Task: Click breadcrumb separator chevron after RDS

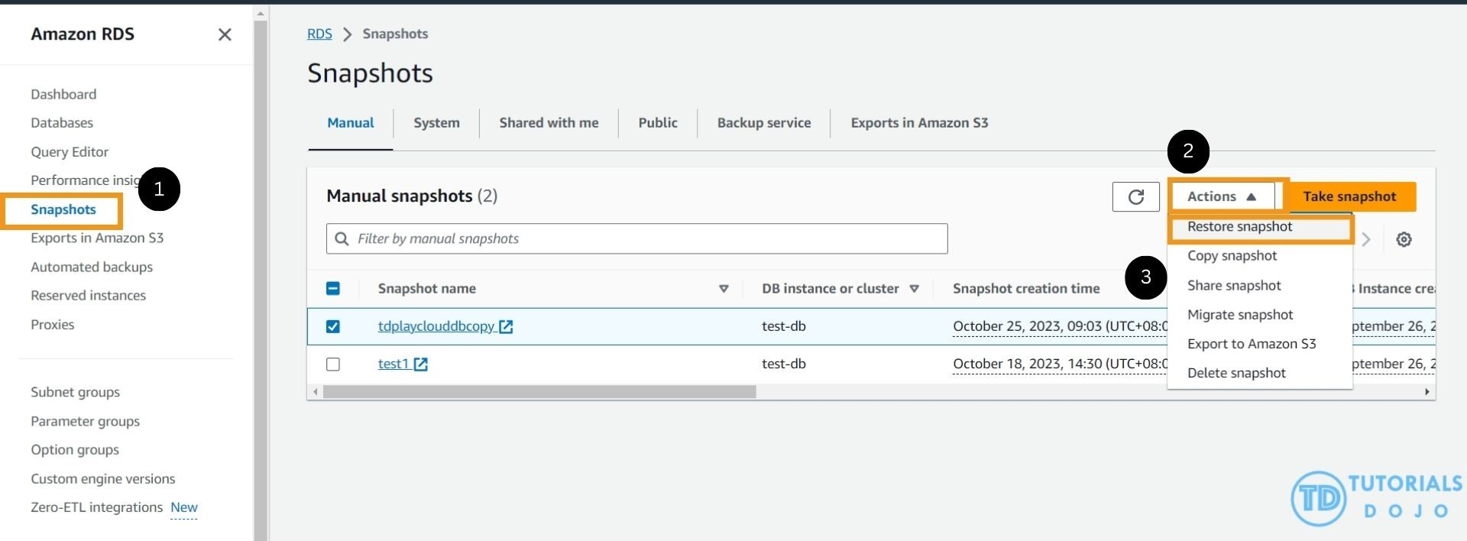Action: (348, 34)
